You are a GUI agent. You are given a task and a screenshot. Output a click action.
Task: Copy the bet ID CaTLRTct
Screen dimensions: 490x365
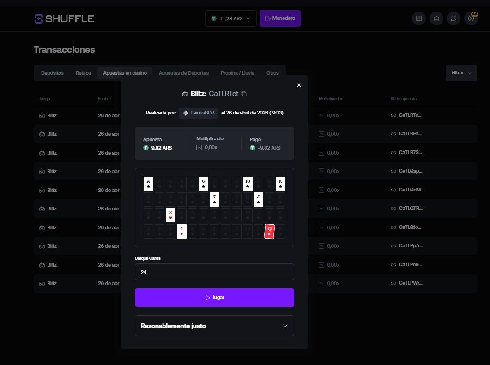(244, 94)
